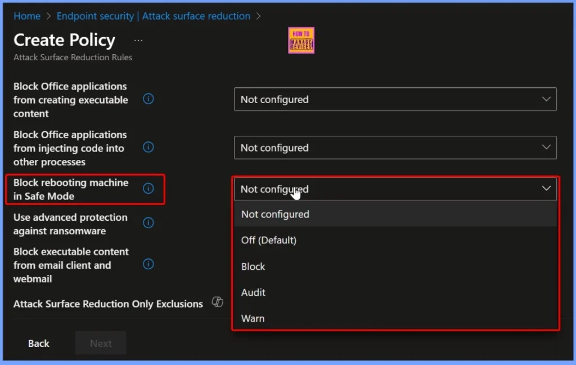Open Endpoint security Attack surface reduction breadcrumb link

coord(153,16)
